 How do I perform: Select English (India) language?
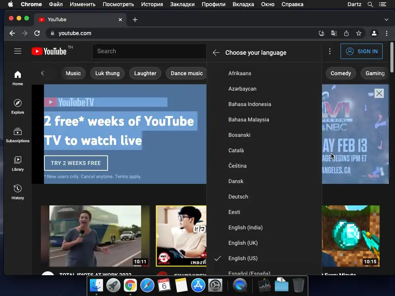(264, 227)
